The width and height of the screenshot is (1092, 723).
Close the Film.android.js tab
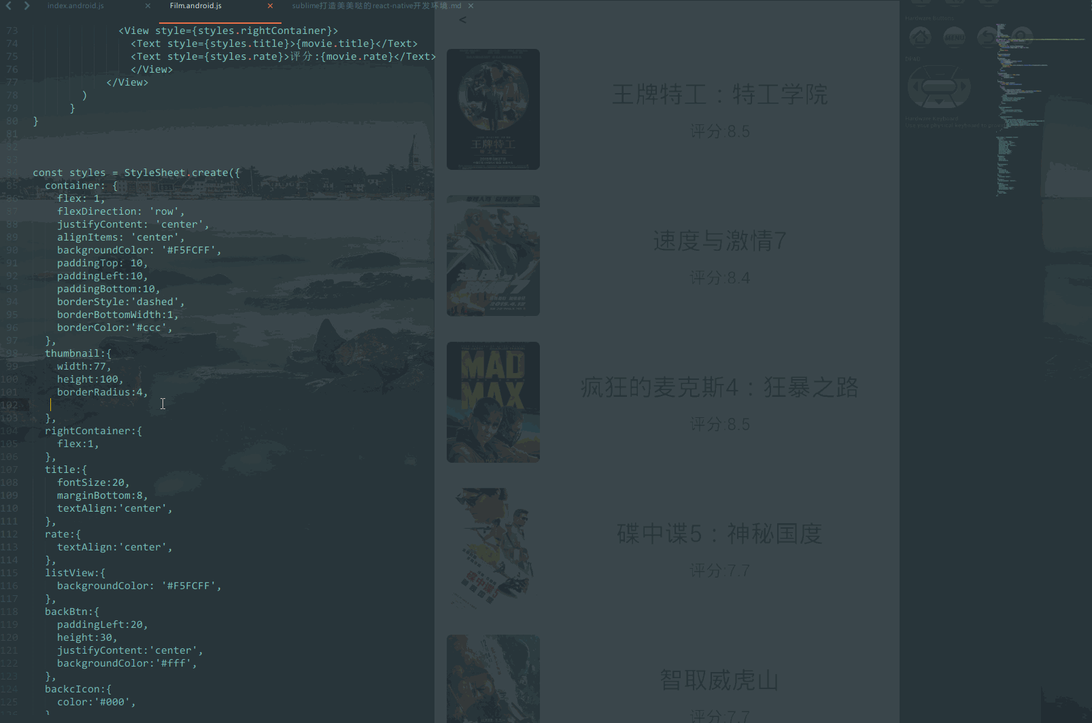[x=270, y=5]
